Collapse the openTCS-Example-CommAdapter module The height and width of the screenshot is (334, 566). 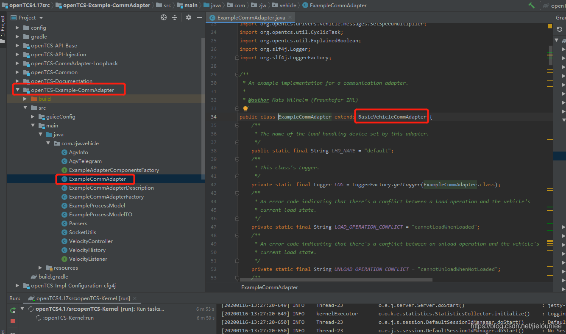pos(17,90)
